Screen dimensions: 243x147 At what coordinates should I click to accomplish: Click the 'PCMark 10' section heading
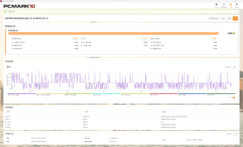point(10,26)
